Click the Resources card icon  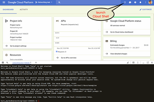point(6,55)
